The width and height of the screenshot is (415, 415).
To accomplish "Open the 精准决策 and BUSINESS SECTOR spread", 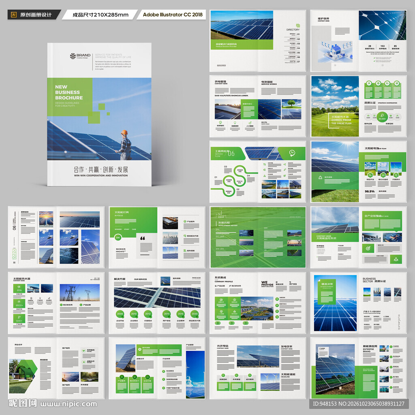I will click(359, 303).
